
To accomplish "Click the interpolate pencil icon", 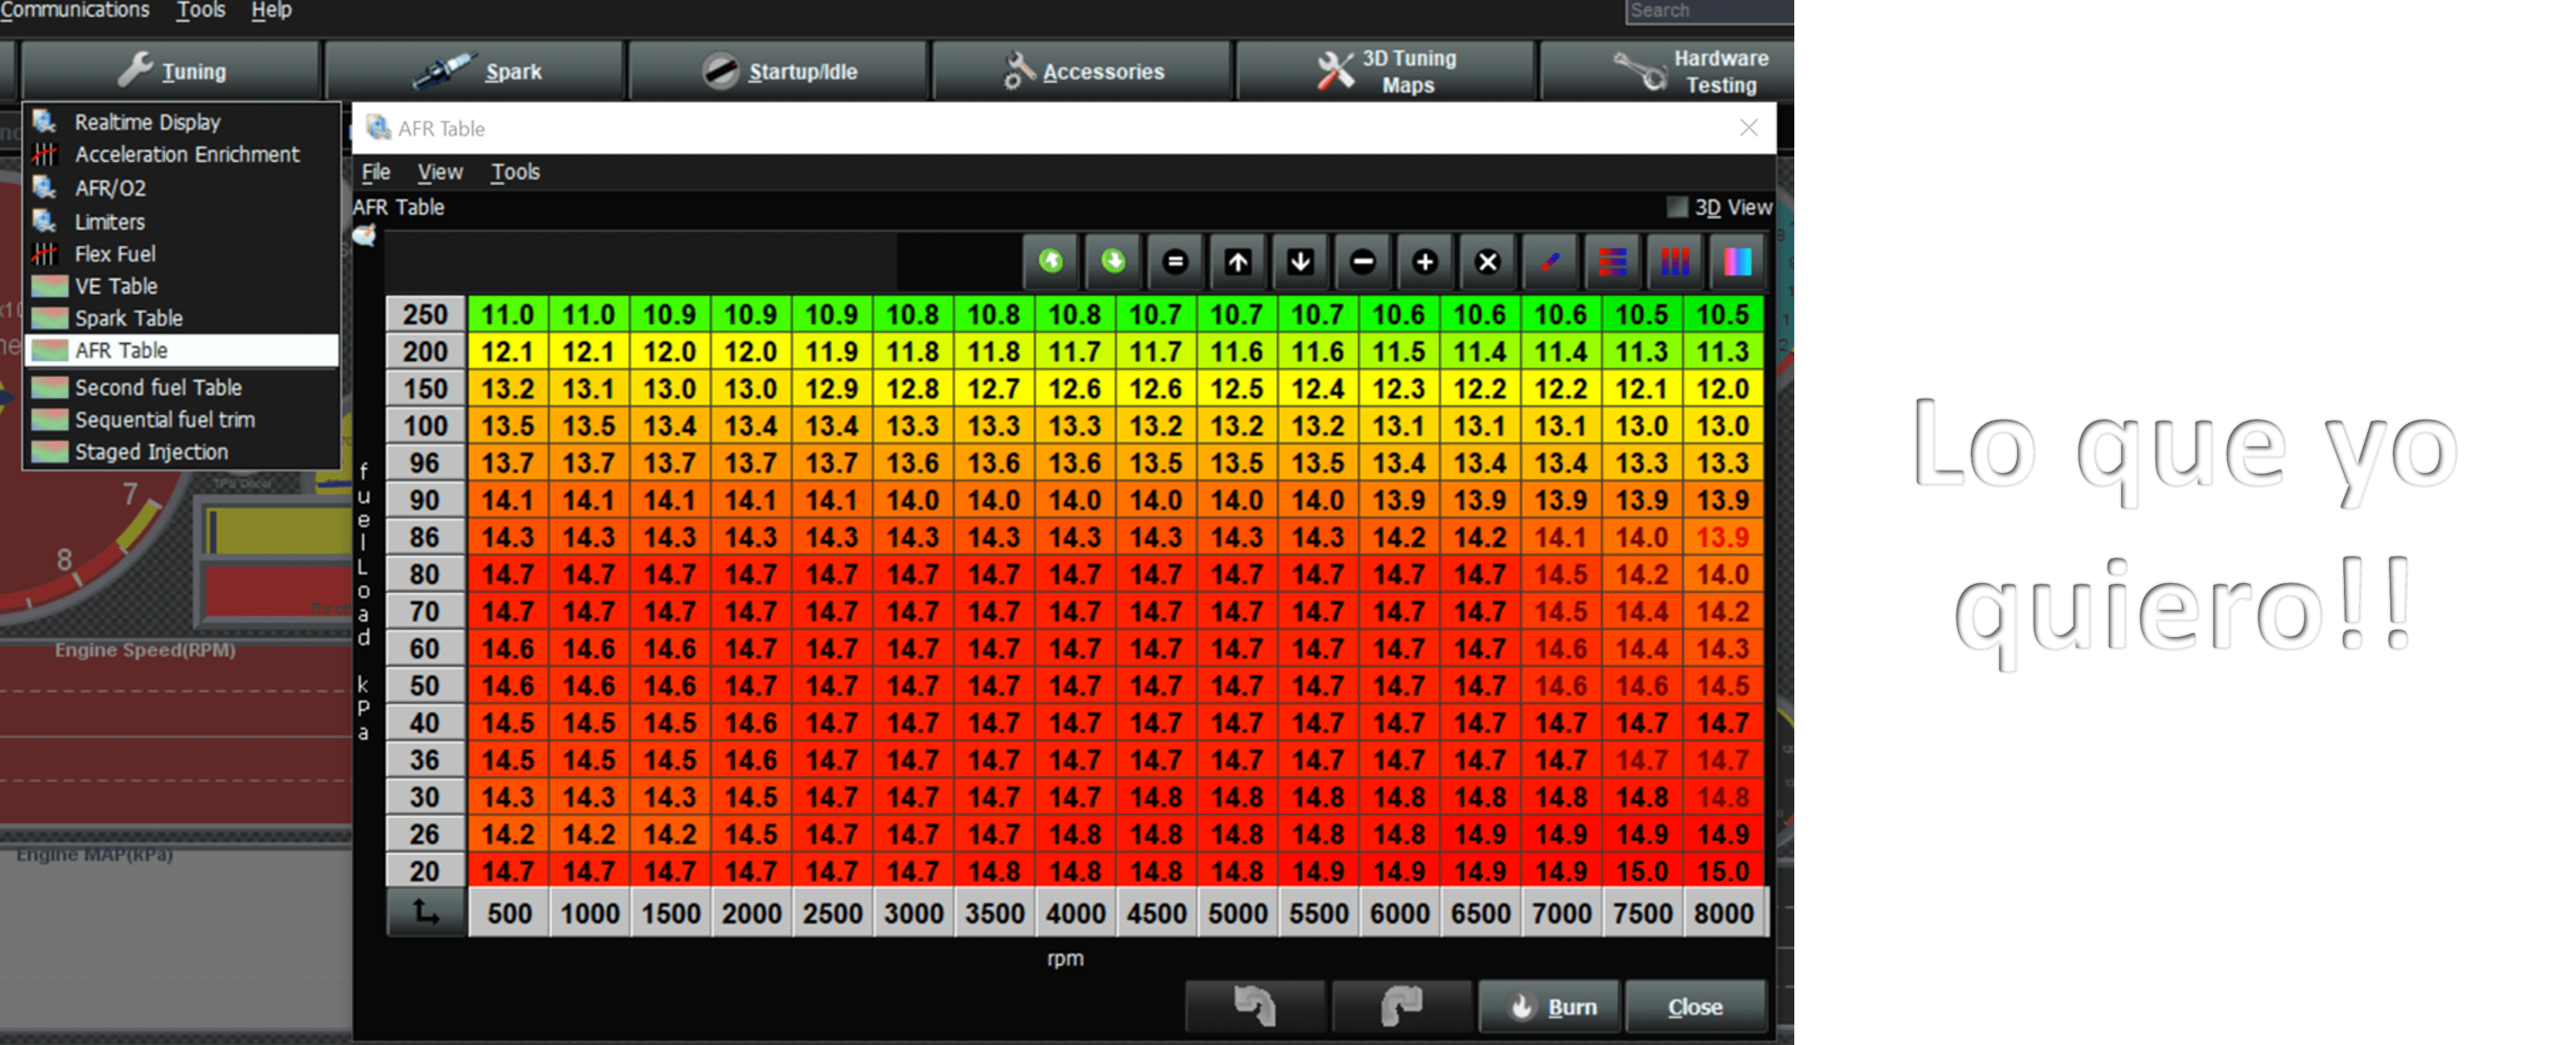I will click(x=1550, y=262).
